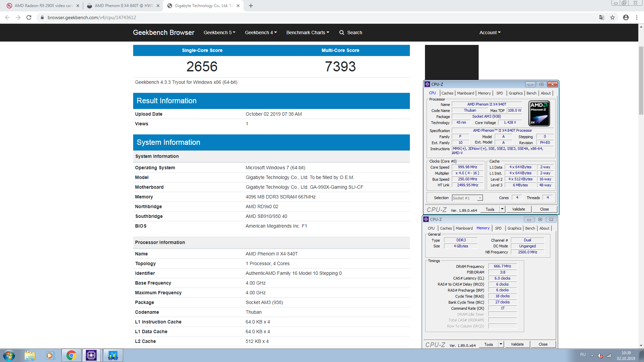Screen dimensions: 644x362
Task: Open the media player taskbar icon
Action: pyautogui.click(x=50, y=355)
